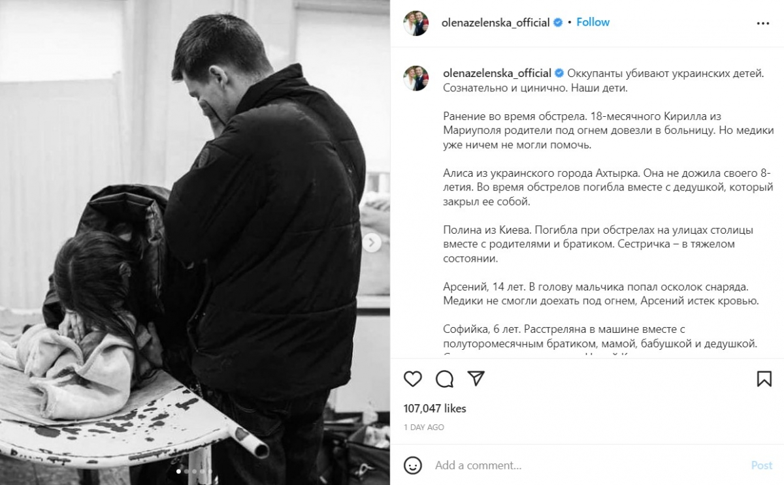Focus the Add a comment field
The width and height of the screenshot is (784, 485).
[588, 465]
